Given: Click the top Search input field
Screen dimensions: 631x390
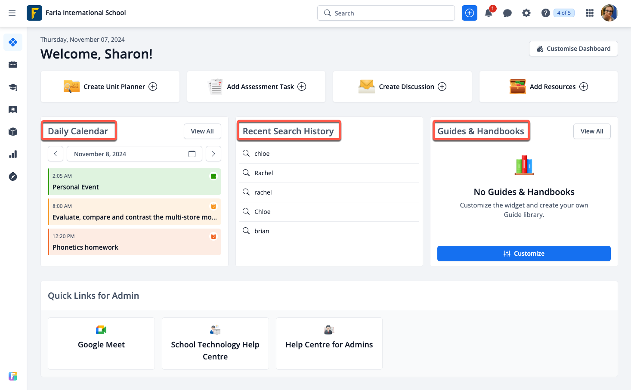Looking at the screenshot, I should click(x=386, y=13).
